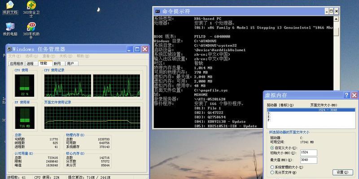Click 提交更改 716M / 2441M status
This screenshot has height=179, width=359.
(89, 177)
